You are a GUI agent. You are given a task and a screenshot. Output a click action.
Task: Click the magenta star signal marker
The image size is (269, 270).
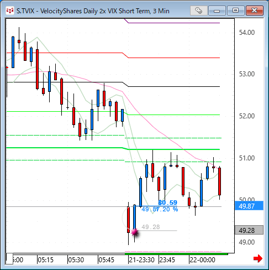point(135,232)
